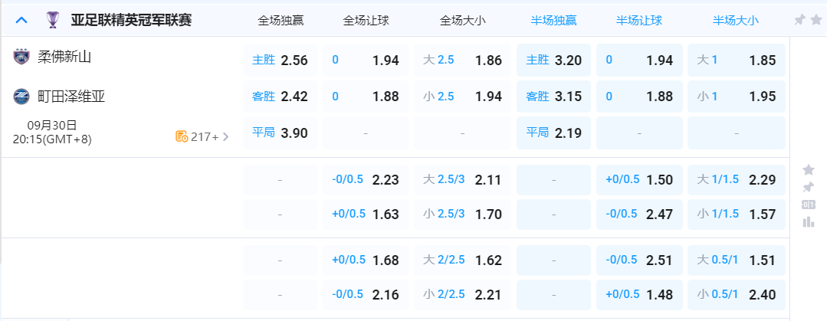The image size is (827, 321).
Task: Click the 町田泽维亚 team logo
Action: 21,97
